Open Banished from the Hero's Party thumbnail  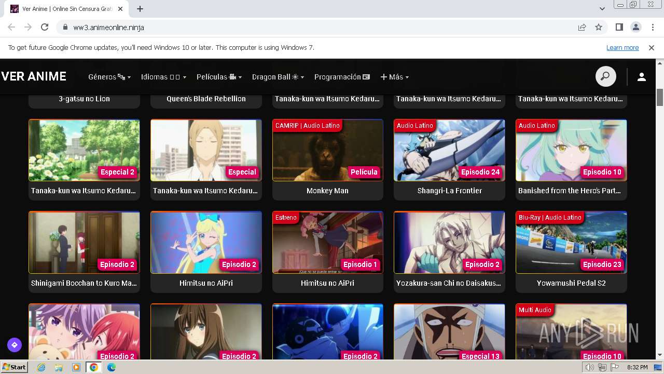pyautogui.click(x=571, y=150)
